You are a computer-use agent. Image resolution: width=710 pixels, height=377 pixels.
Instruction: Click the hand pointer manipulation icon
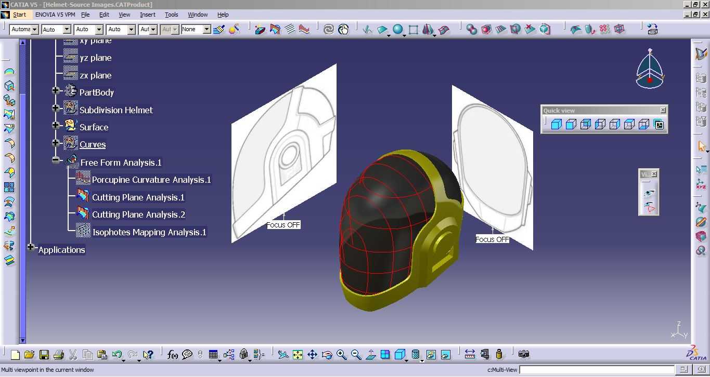point(343,30)
